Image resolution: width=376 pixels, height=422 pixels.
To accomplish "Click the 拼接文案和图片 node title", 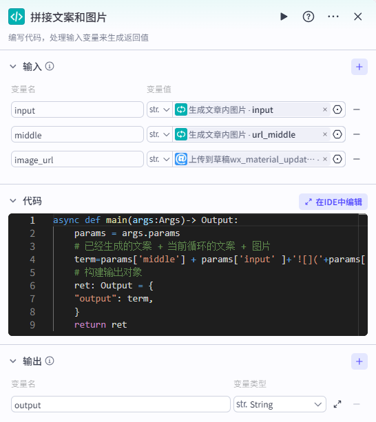I will pyautogui.click(x=68, y=17).
